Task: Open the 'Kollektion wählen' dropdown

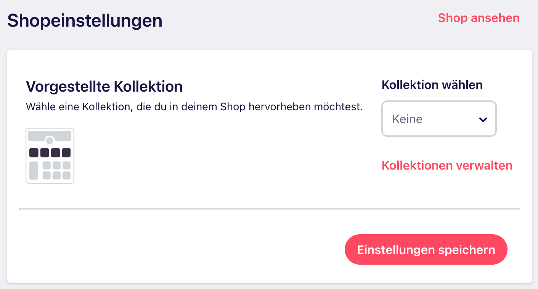Action: (438, 119)
